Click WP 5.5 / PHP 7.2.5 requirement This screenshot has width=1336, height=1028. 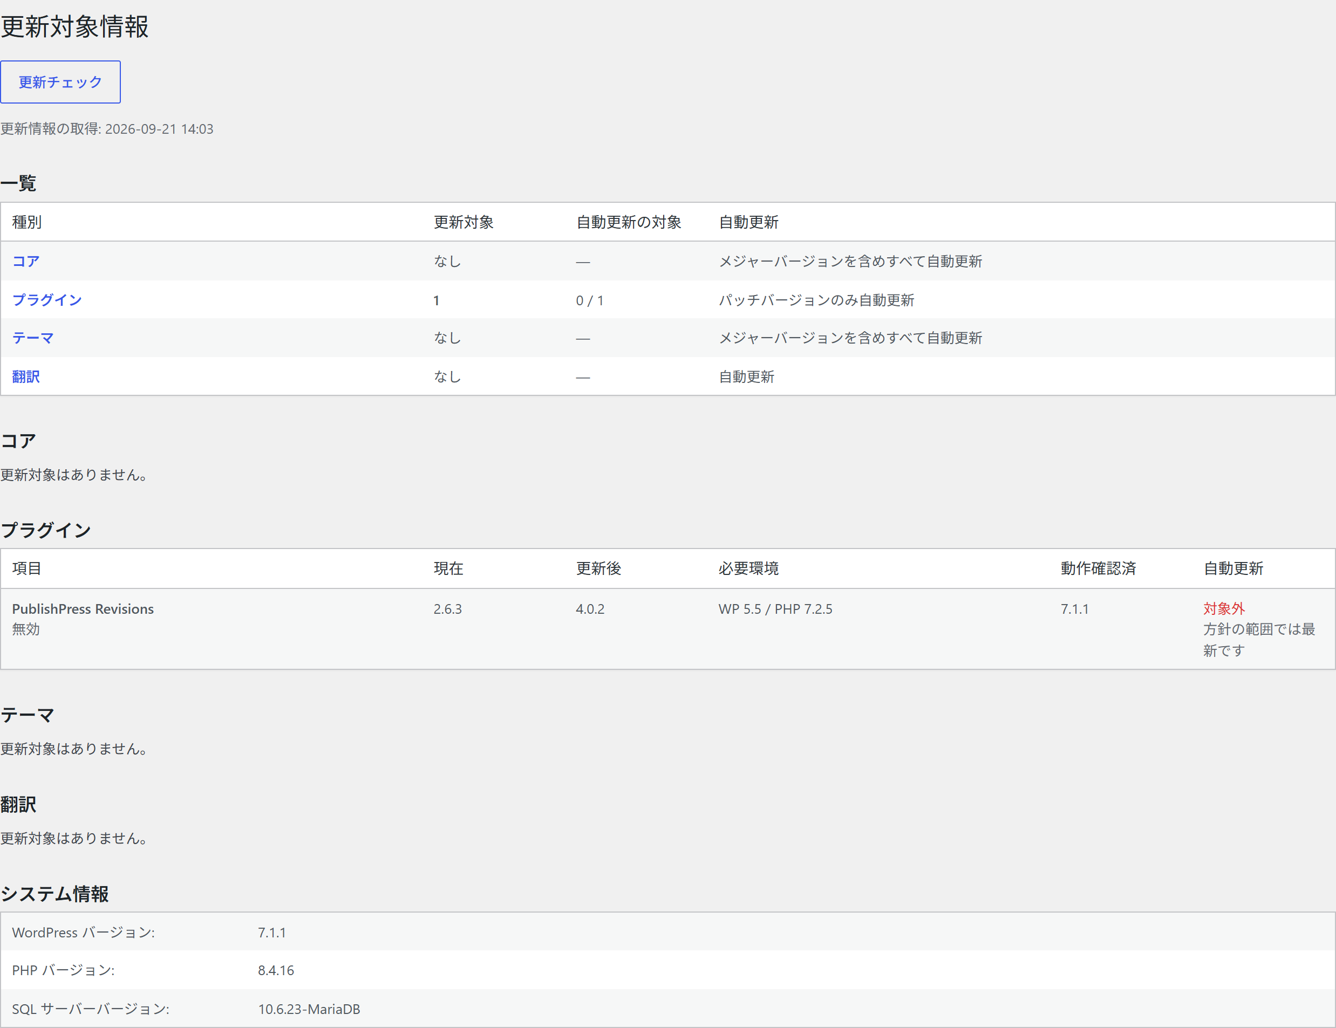(x=775, y=609)
